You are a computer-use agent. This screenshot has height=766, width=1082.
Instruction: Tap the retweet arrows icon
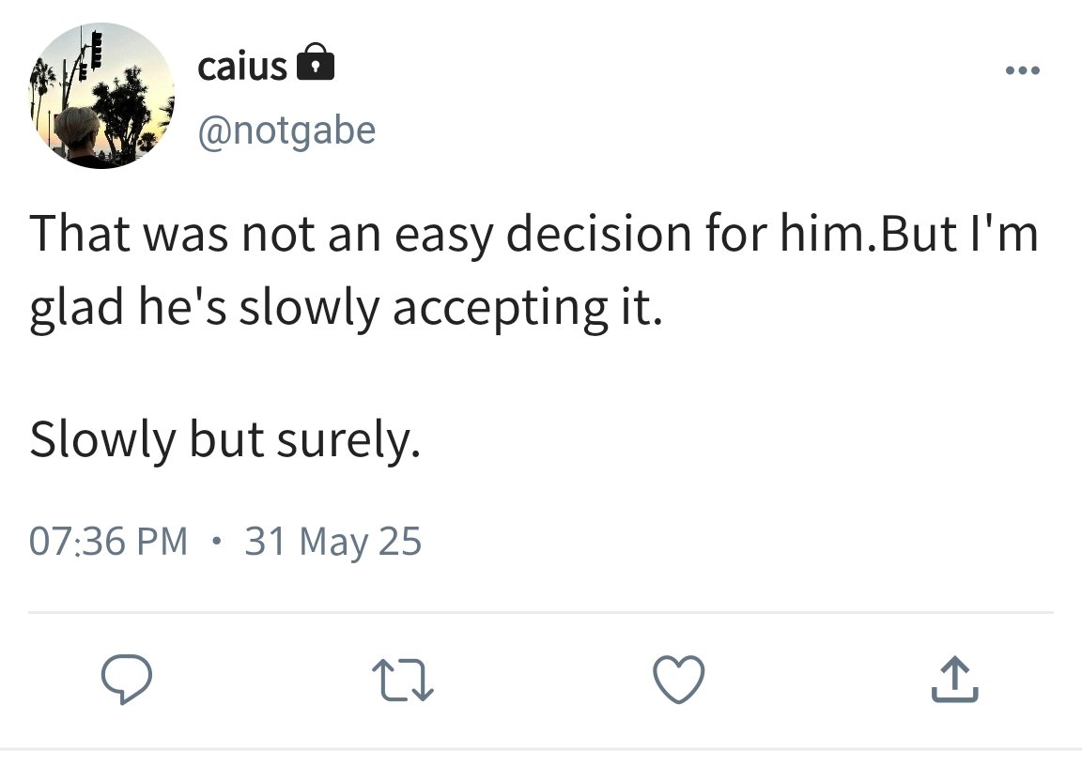tap(402, 680)
